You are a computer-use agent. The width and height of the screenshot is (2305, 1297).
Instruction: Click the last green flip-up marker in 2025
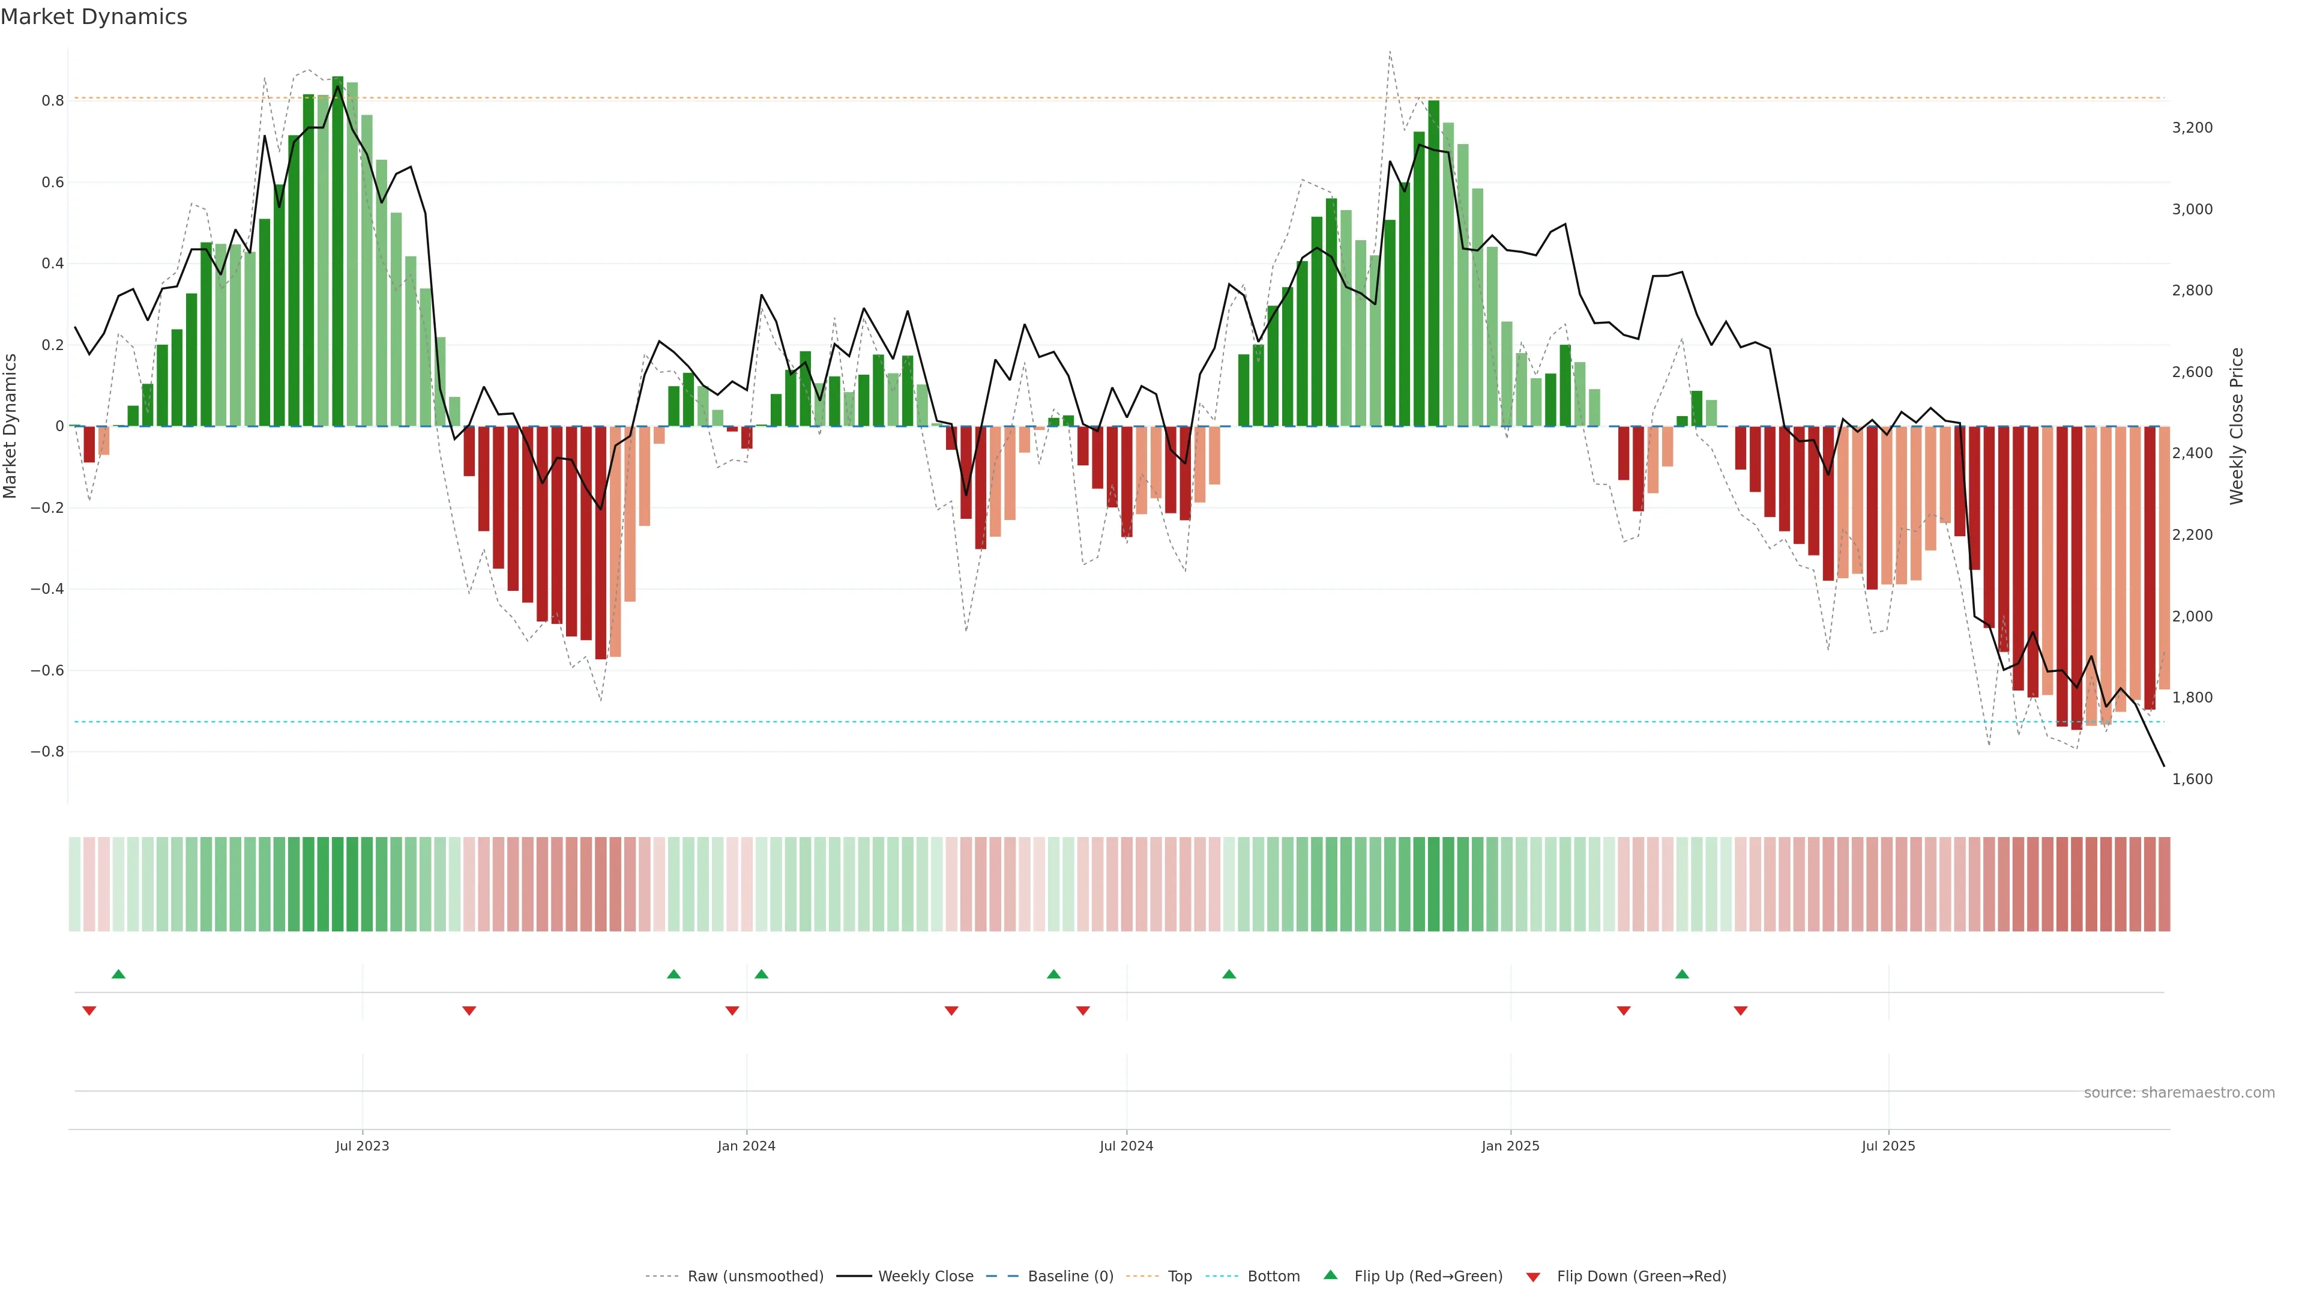[1682, 974]
